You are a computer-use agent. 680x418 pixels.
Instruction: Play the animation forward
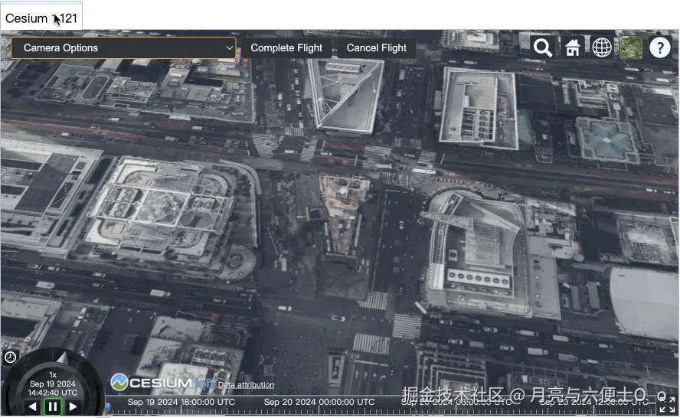pos(74,407)
